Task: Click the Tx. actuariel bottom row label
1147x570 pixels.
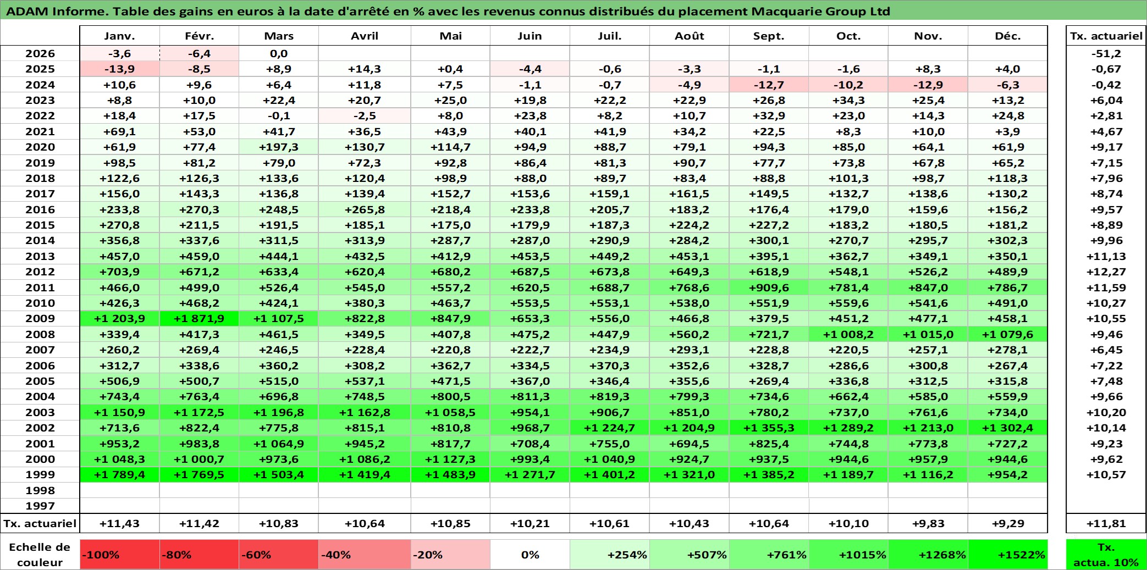Action: (40, 523)
